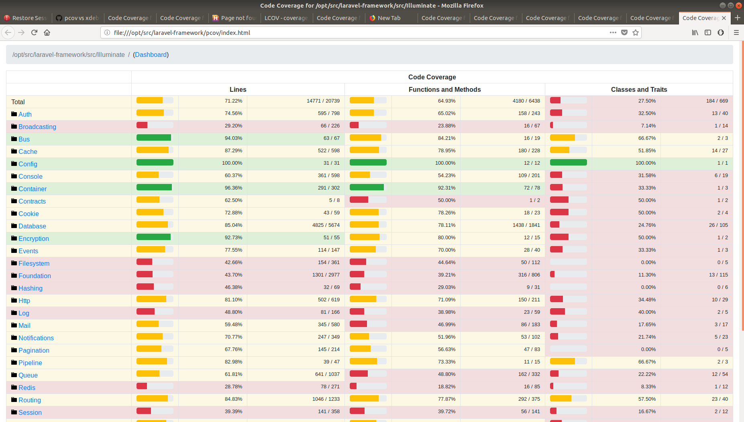Image resolution: width=744 pixels, height=422 pixels.
Task: Switch to the pcov vs xdebug tab
Action: 77,18
